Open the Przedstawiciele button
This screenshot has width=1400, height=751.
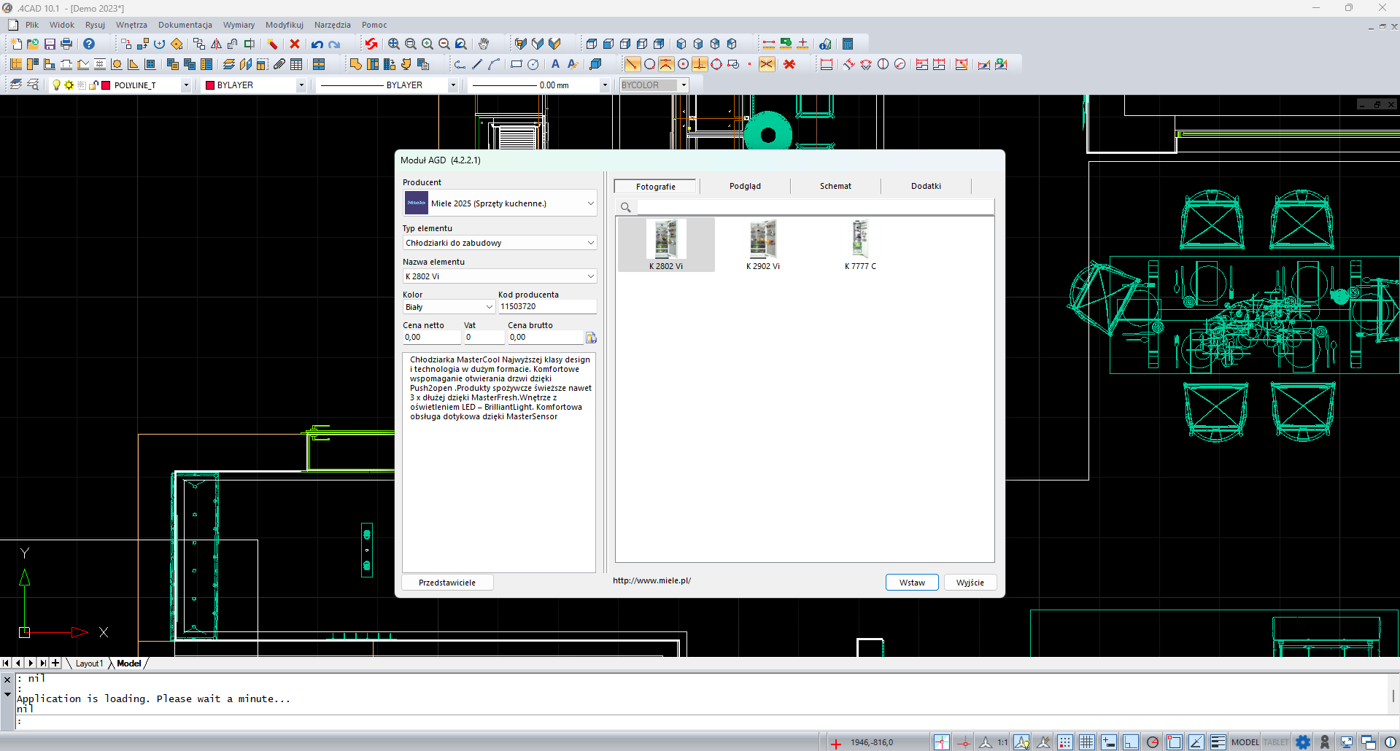click(447, 583)
